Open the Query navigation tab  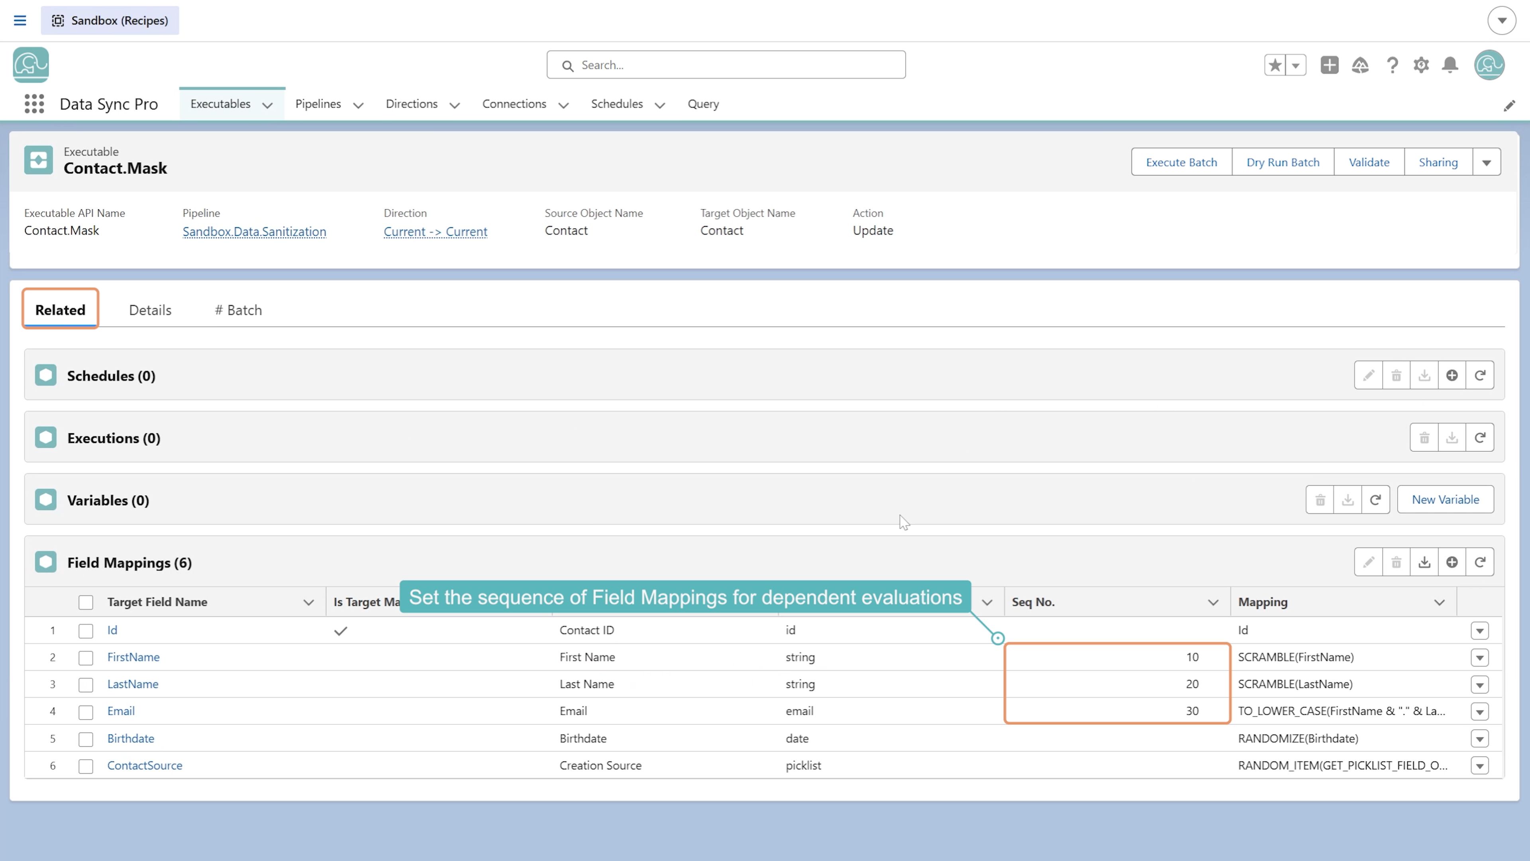(x=703, y=104)
